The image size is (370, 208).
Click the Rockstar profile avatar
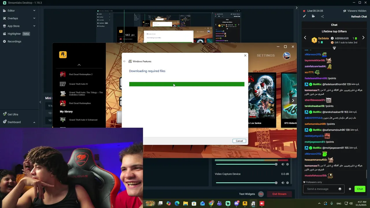point(286,55)
